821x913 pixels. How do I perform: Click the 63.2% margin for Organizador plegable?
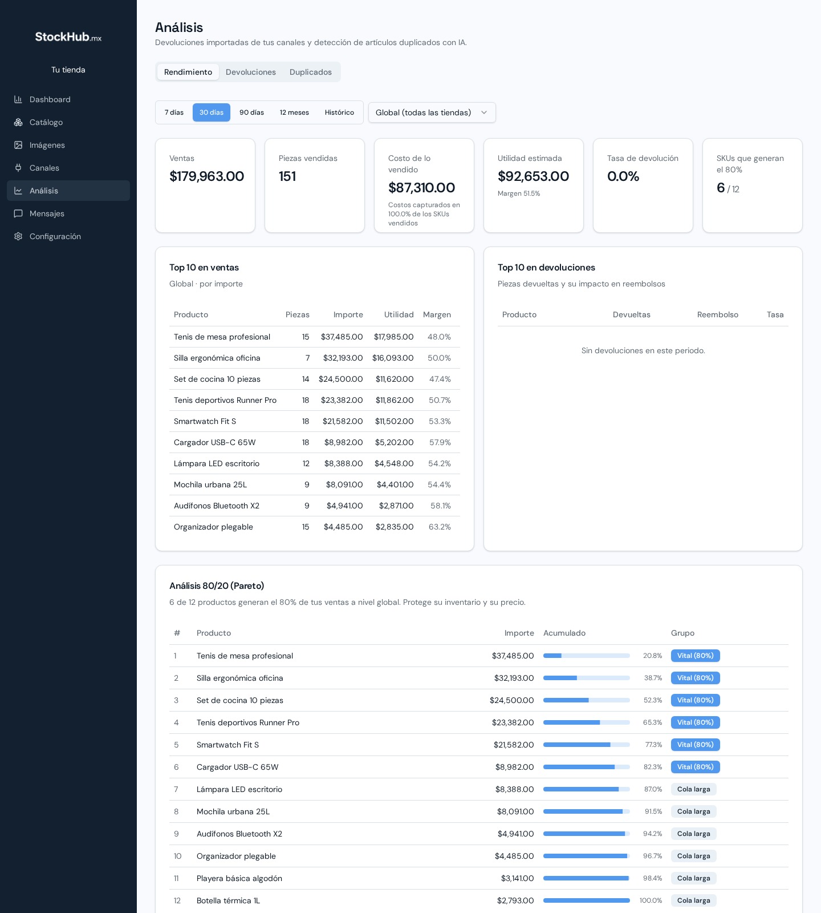point(440,527)
